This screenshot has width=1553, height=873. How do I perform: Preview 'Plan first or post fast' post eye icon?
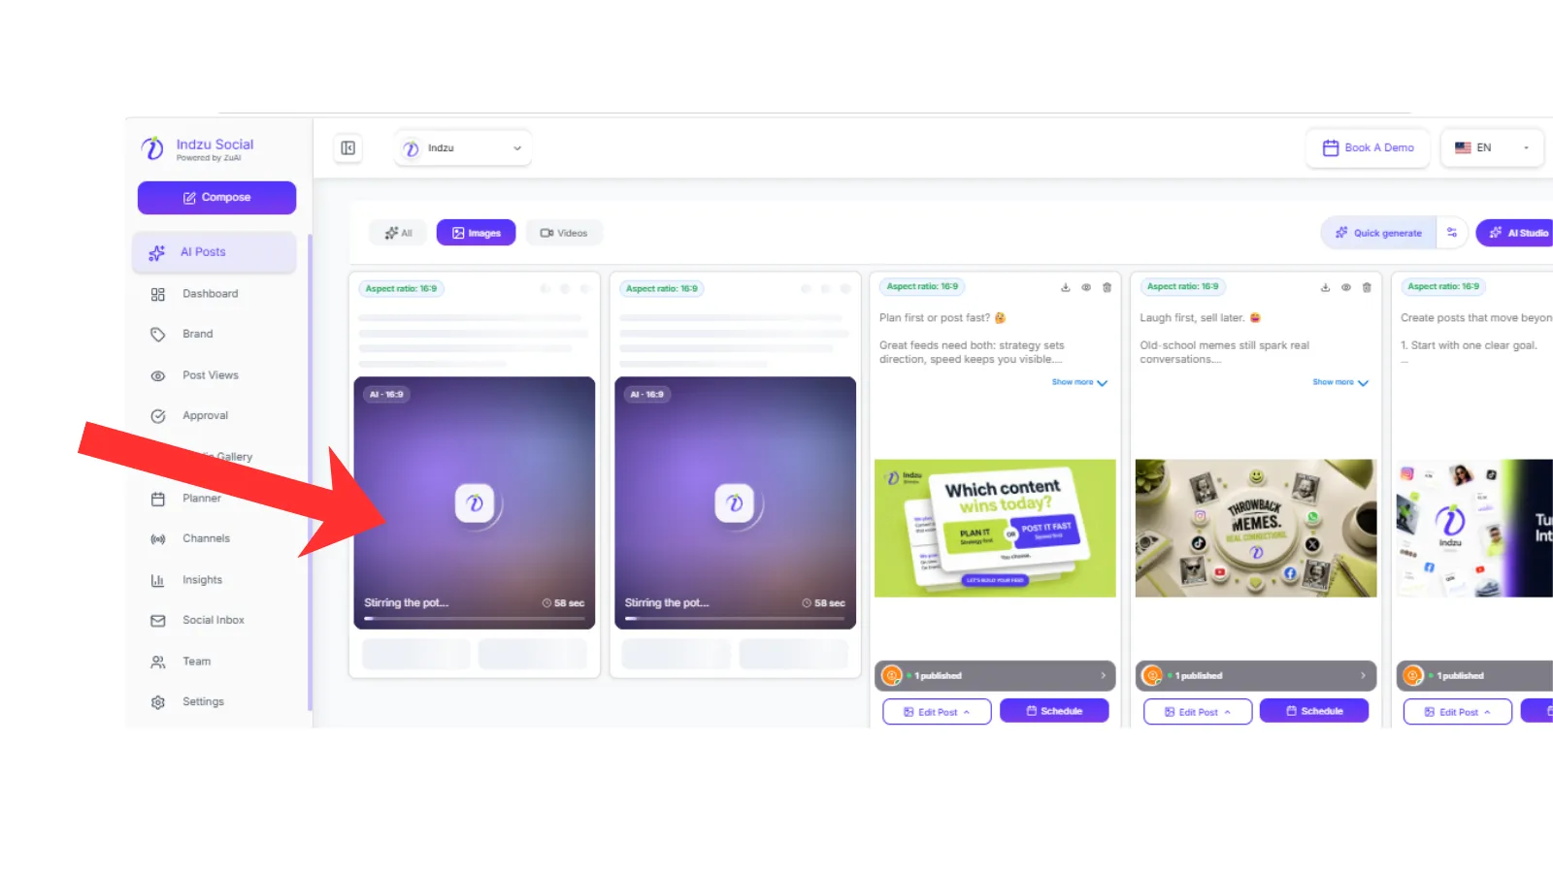point(1086,288)
